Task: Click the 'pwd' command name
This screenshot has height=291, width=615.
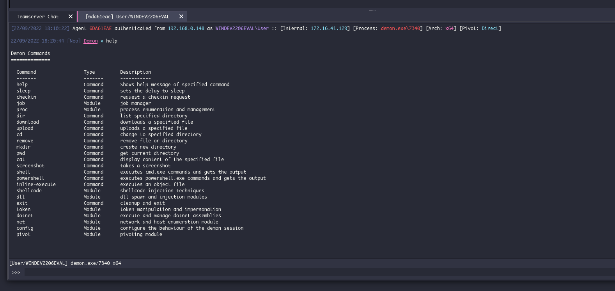Action: coord(21,153)
